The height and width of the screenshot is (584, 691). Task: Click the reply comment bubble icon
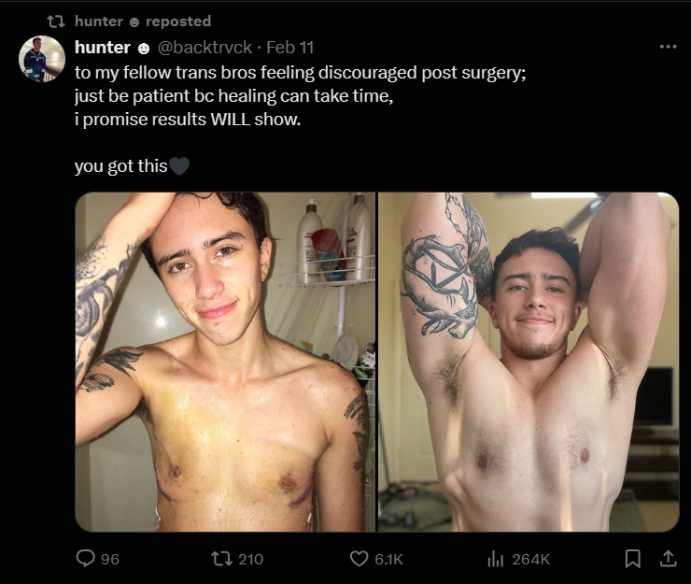(86, 559)
